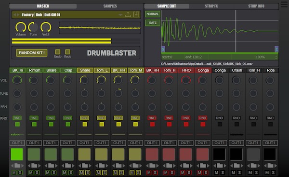This screenshot has width=289, height=177.
Task: Select next sample on Clap strip
Action: tap(73, 165)
